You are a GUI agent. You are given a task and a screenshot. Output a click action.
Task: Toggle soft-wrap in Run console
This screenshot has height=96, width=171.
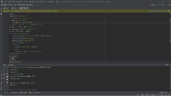point(7,74)
